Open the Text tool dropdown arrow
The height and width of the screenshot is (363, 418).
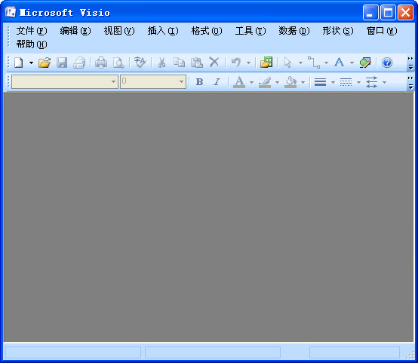[352, 63]
